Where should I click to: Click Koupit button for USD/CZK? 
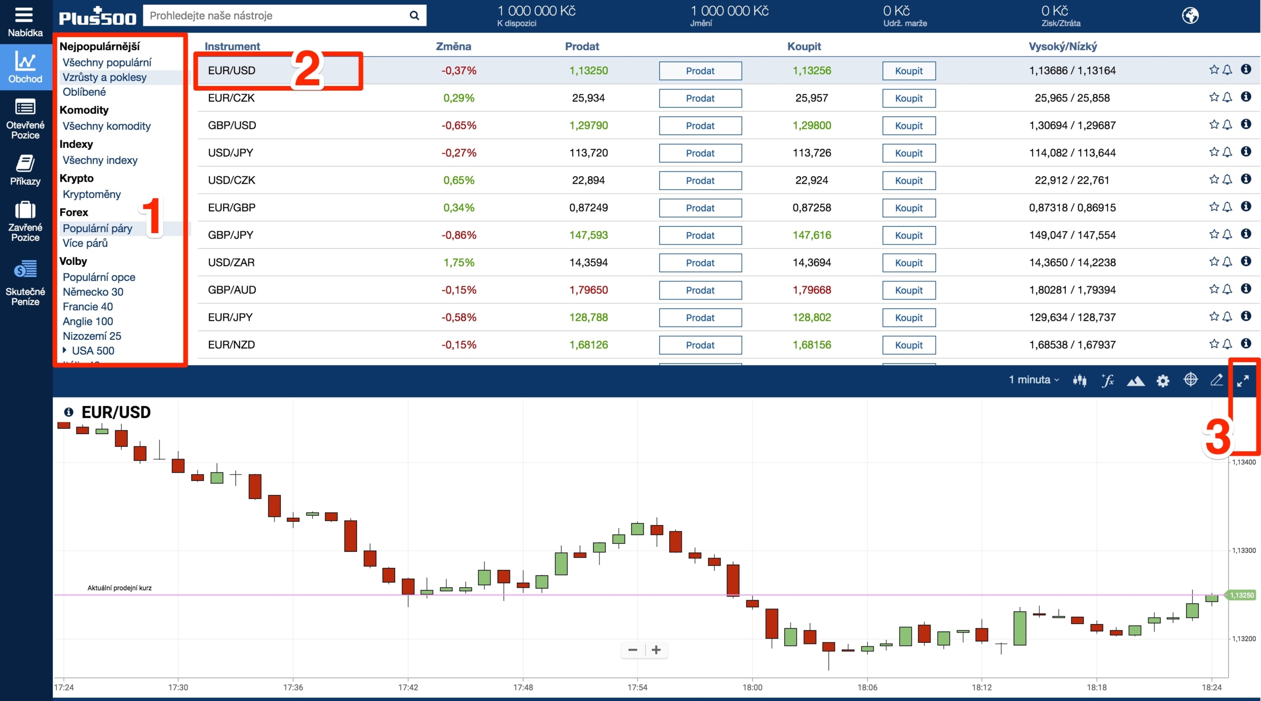coord(908,180)
